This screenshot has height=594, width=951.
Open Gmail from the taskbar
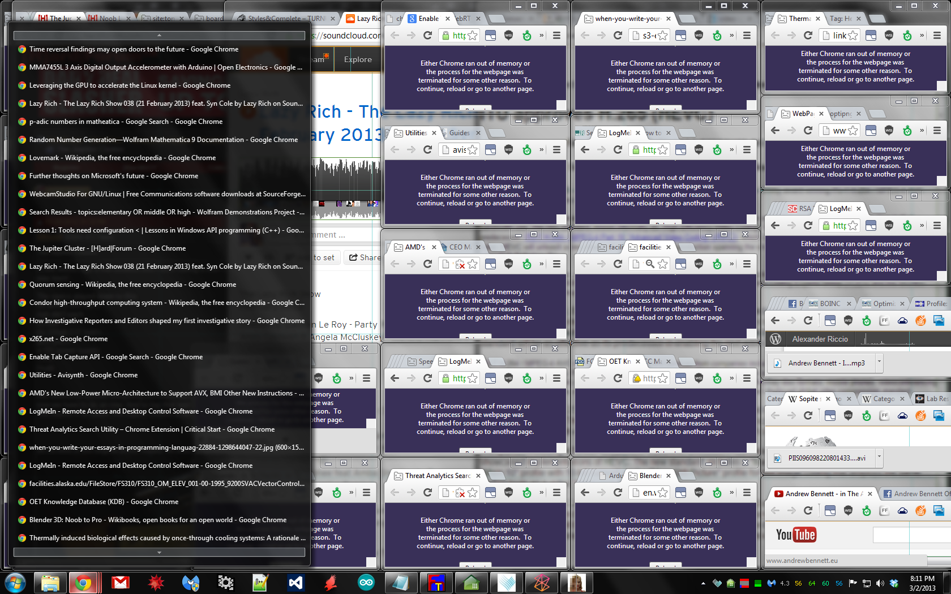click(120, 582)
